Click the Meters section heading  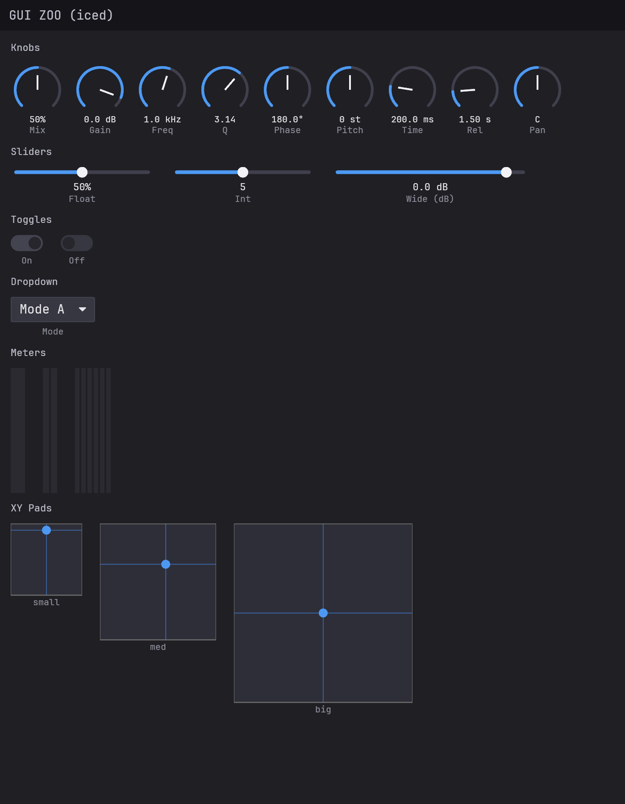28,352
